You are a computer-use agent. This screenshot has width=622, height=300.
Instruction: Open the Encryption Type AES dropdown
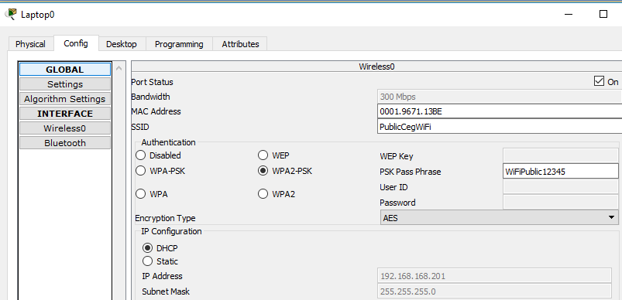pyautogui.click(x=500, y=218)
